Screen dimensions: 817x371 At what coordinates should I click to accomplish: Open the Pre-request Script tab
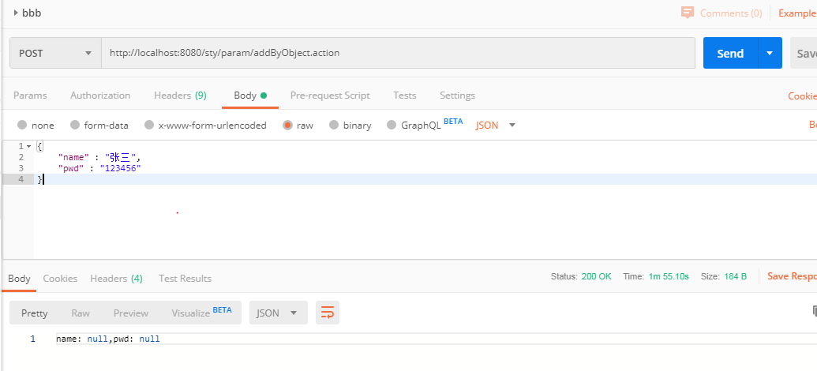tap(330, 96)
